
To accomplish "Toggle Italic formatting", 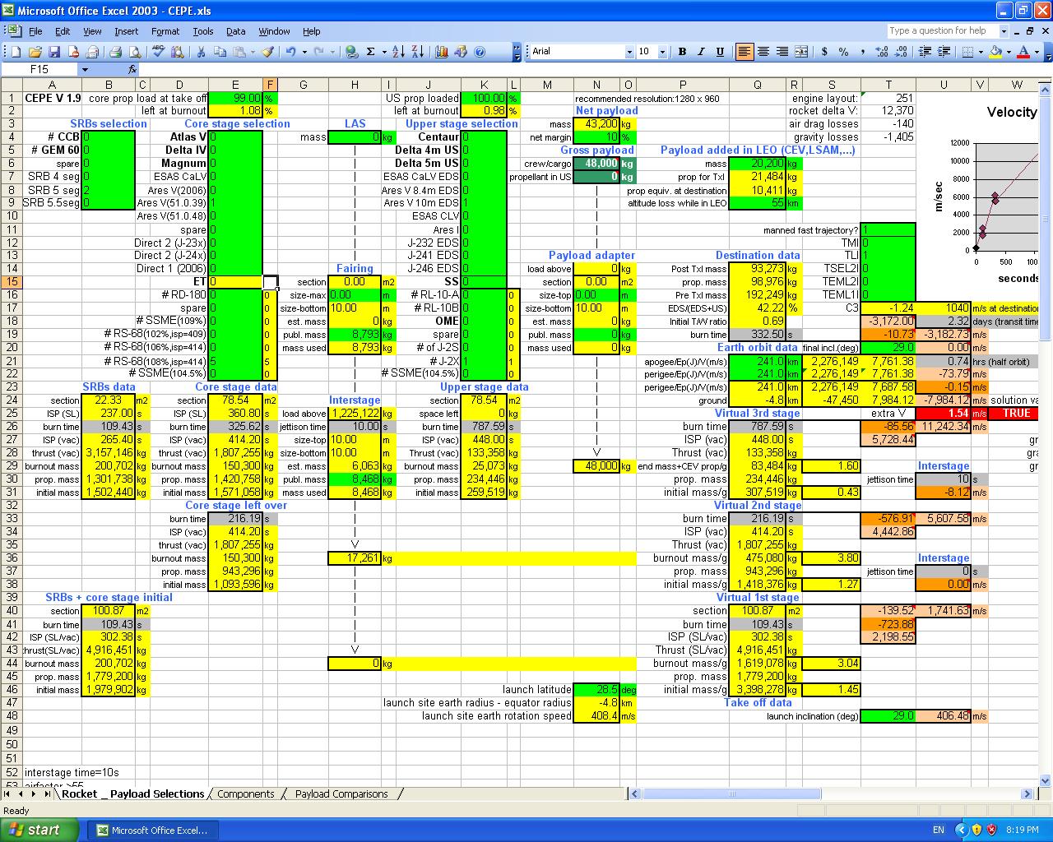I will click(x=701, y=52).
